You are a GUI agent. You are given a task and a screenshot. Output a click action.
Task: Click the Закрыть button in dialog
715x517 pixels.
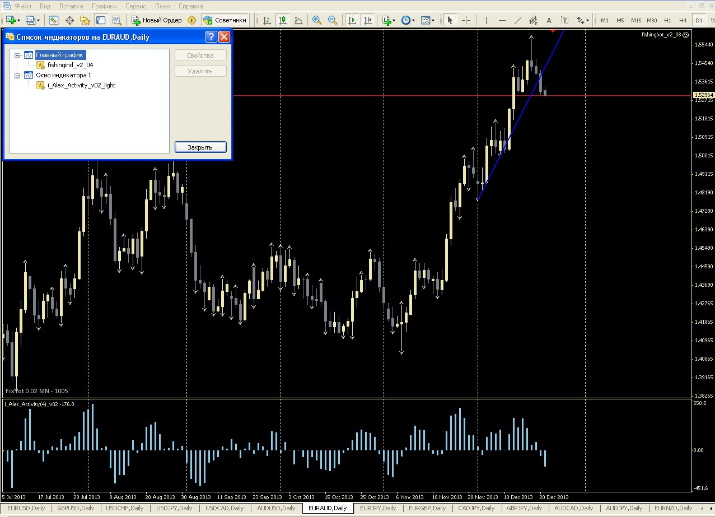(x=200, y=147)
